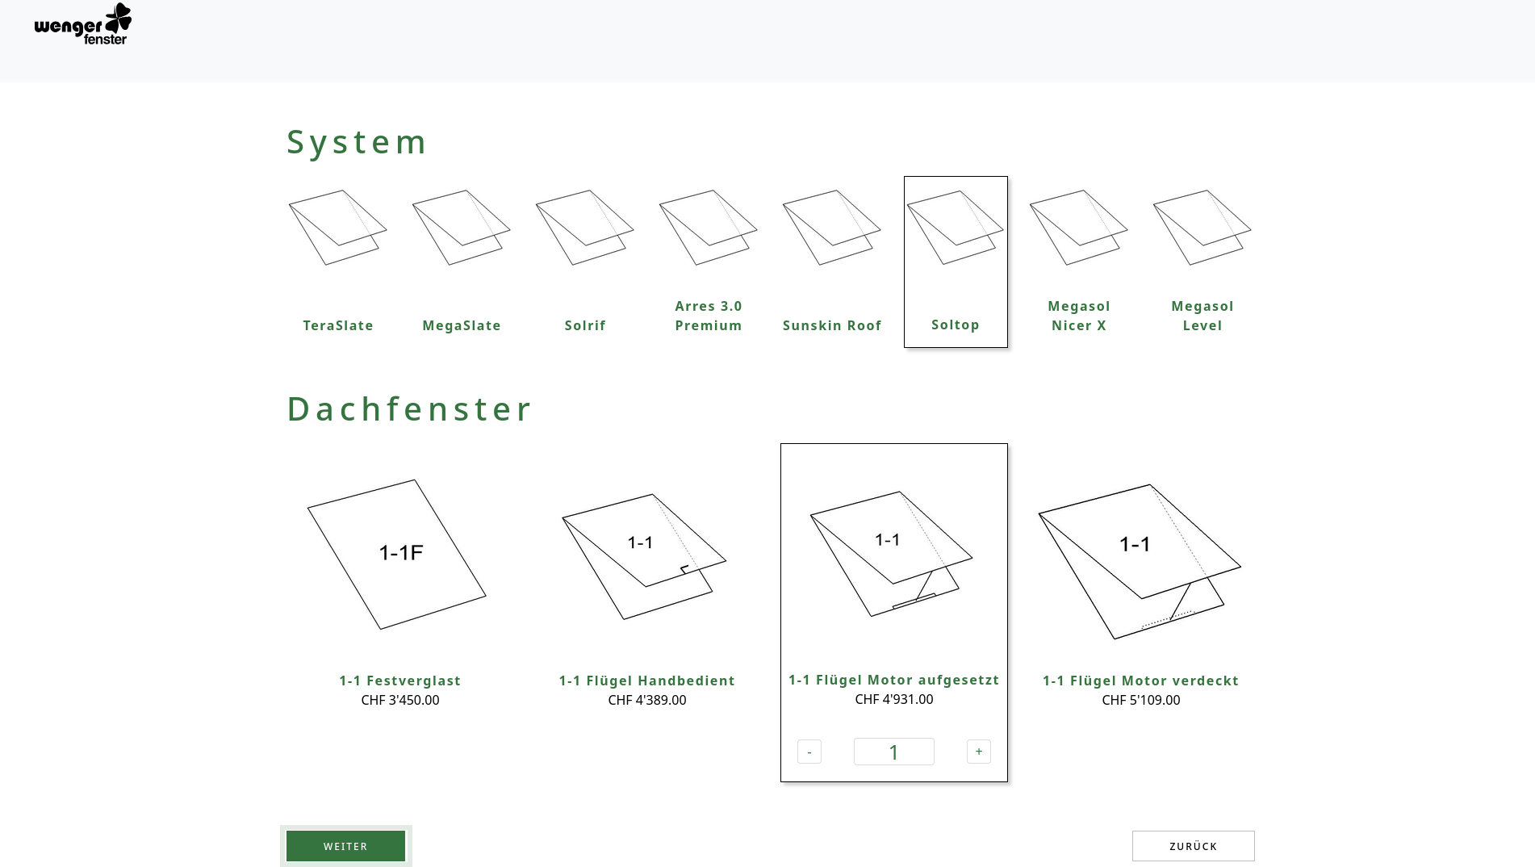
Task: Choose the Flügel Handbedient window drawing
Action: point(644,556)
